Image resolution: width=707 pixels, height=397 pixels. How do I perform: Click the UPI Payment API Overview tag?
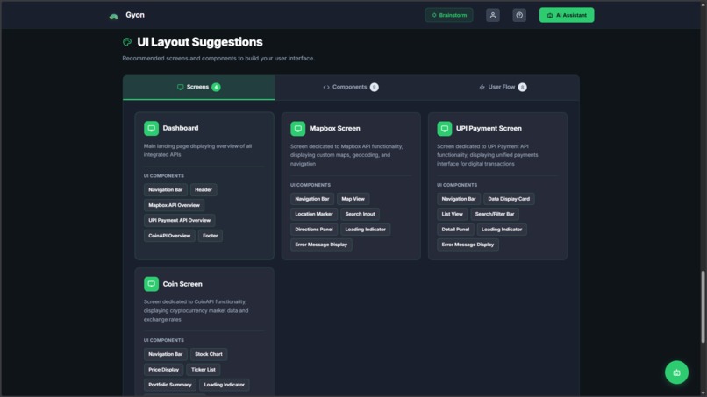click(180, 220)
